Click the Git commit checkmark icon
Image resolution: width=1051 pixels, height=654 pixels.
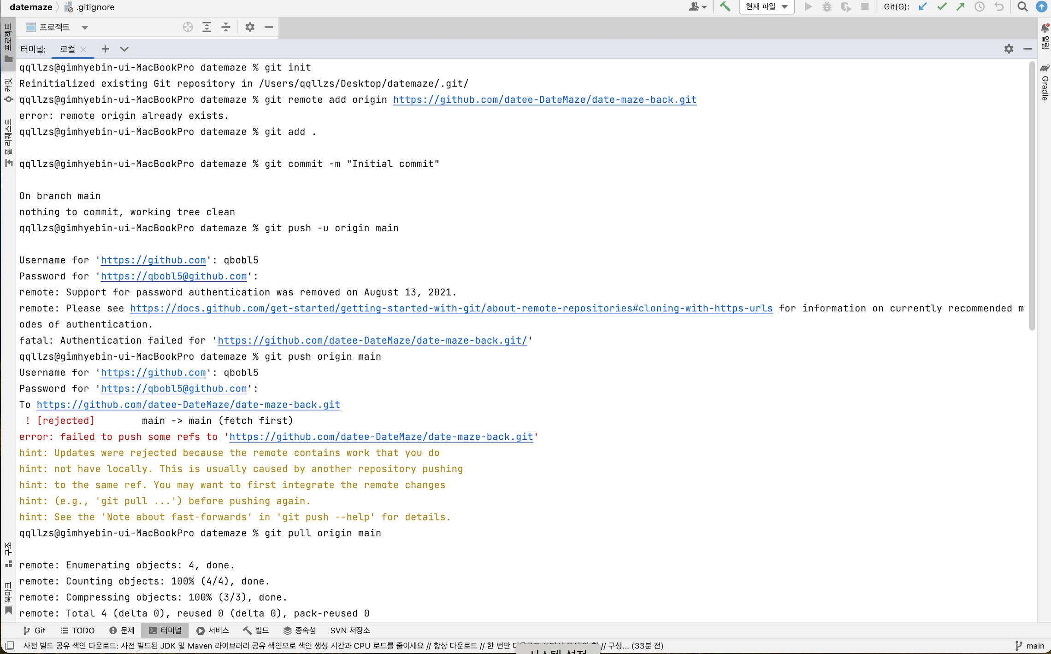click(942, 7)
